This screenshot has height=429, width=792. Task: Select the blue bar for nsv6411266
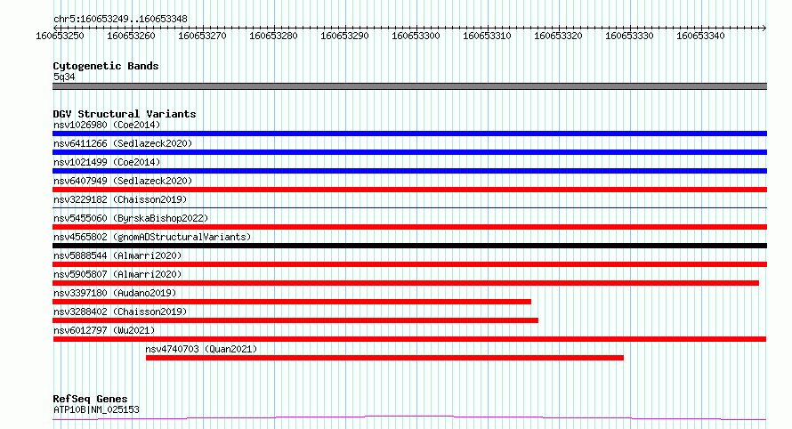pos(409,152)
